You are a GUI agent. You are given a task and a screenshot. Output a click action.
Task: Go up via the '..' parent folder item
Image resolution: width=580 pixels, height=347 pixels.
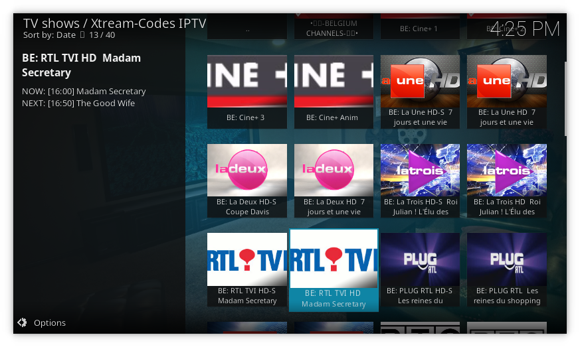247,27
